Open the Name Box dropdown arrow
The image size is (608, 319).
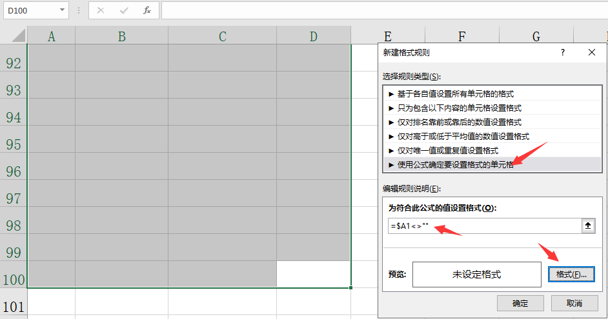point(62,10)
